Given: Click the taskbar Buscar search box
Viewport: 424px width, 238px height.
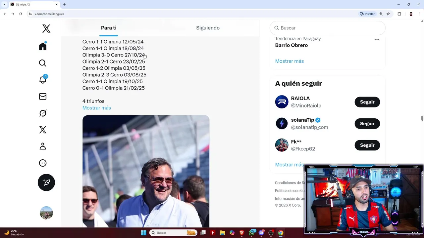Looking at the screenshot, I should (173, 233).
